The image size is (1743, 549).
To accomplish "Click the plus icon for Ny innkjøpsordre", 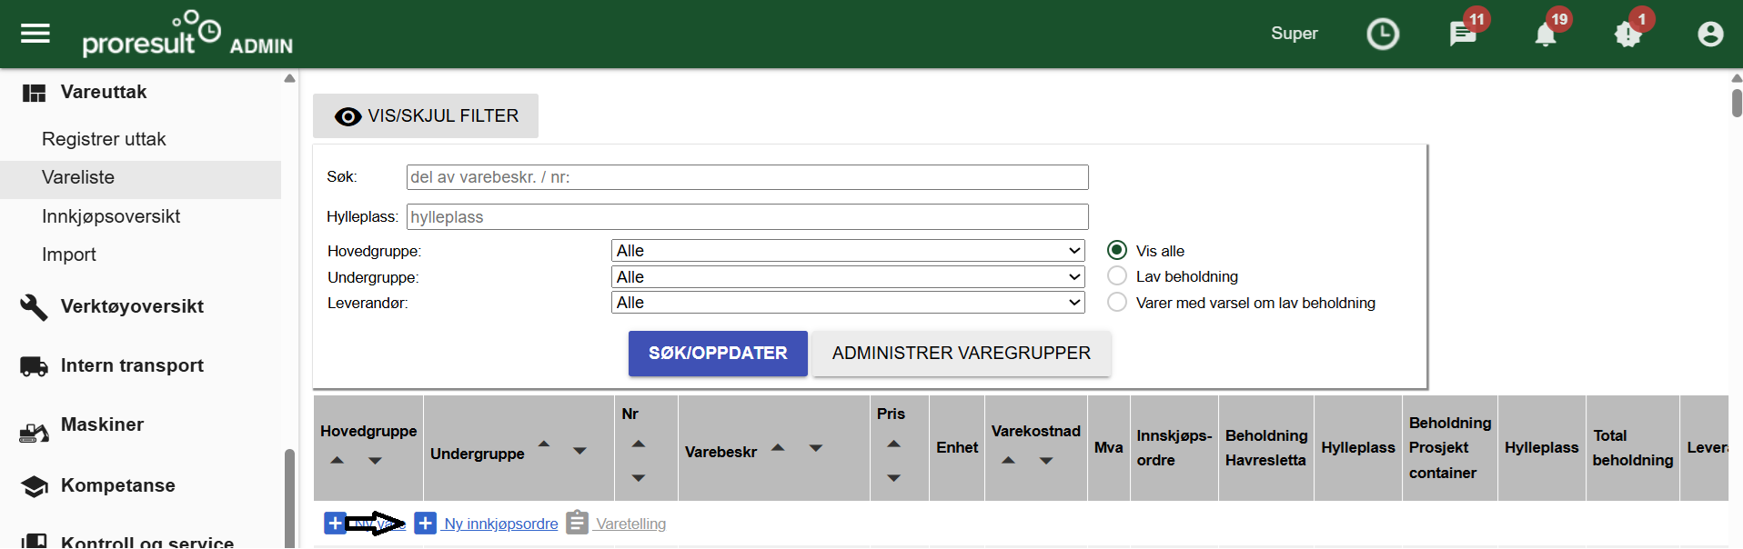I will pos(425,523).
